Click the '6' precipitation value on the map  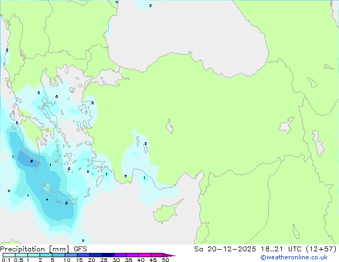click(x=32, y=161)
